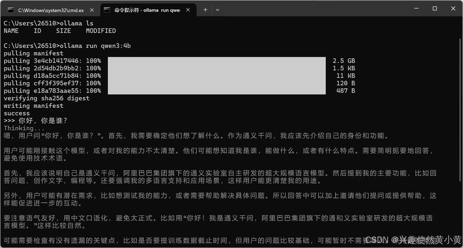Click the line starting '要注意语气友好'
Viewport: 463px width, 248px height.
point(218,218)
